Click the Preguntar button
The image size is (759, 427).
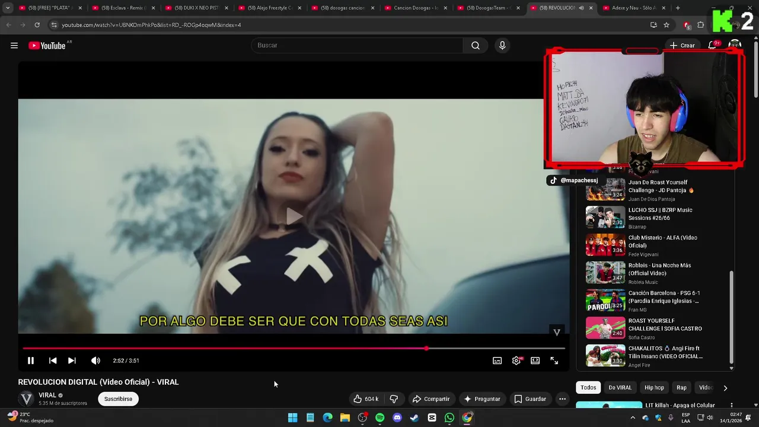click(x=482, y=399)
